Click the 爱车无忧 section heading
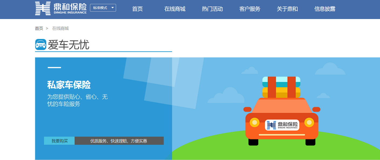Screen dimensions: 380x160 tap(69, 45)
